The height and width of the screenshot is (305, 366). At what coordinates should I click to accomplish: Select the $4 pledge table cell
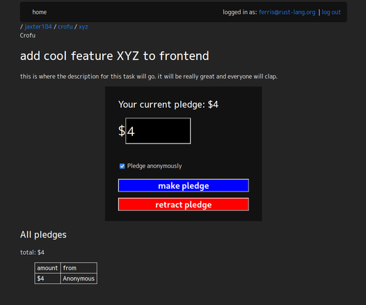(47, 279)
